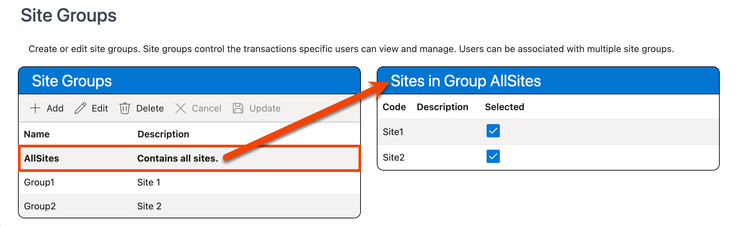Click the Site1 code cell
This screenshot has height=227, width=735.
coord(393,132)
